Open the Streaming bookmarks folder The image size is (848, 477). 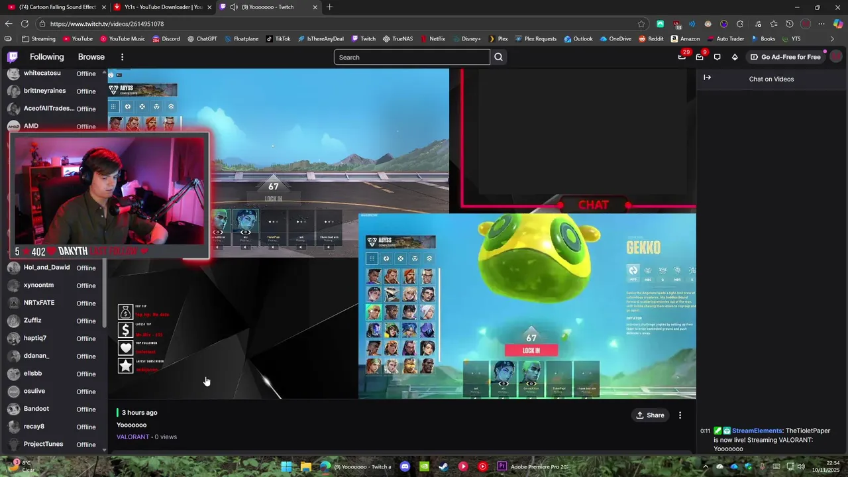pyautogui.click(x=38, y=39)
